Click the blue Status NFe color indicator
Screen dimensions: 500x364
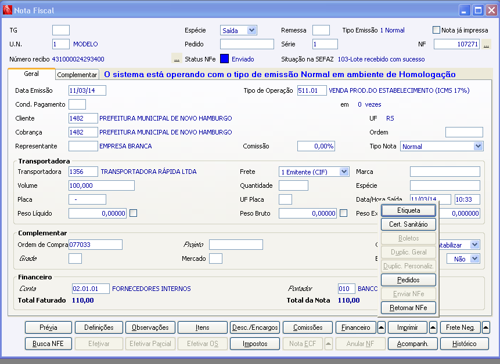coord(224,59)
